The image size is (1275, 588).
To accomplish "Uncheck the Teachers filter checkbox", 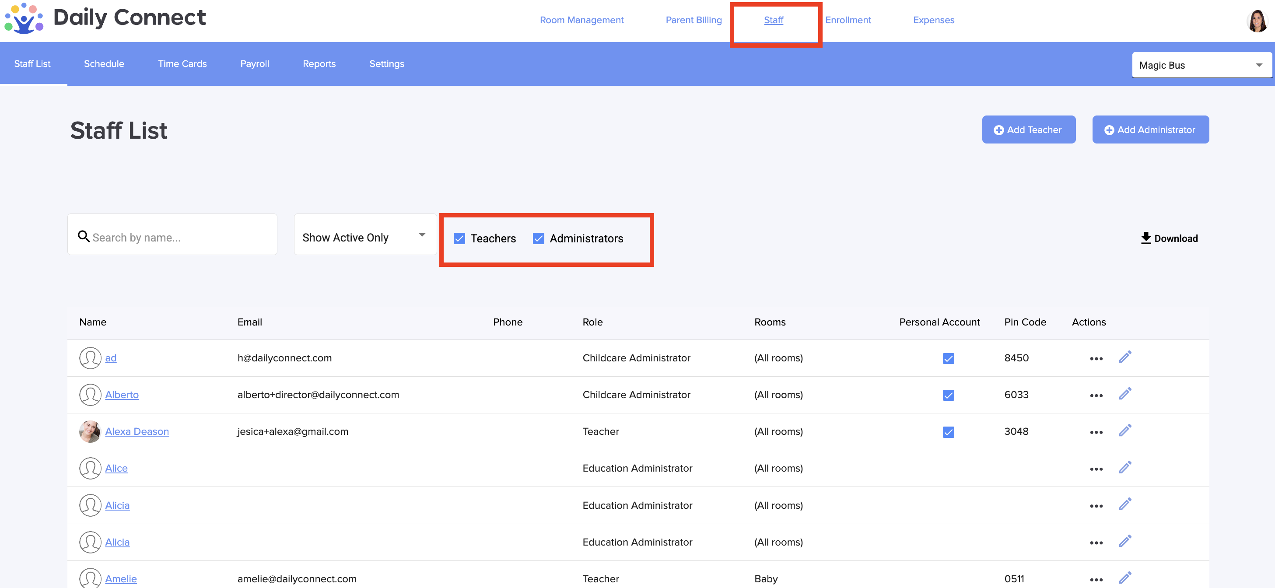I will click(459, 238).
